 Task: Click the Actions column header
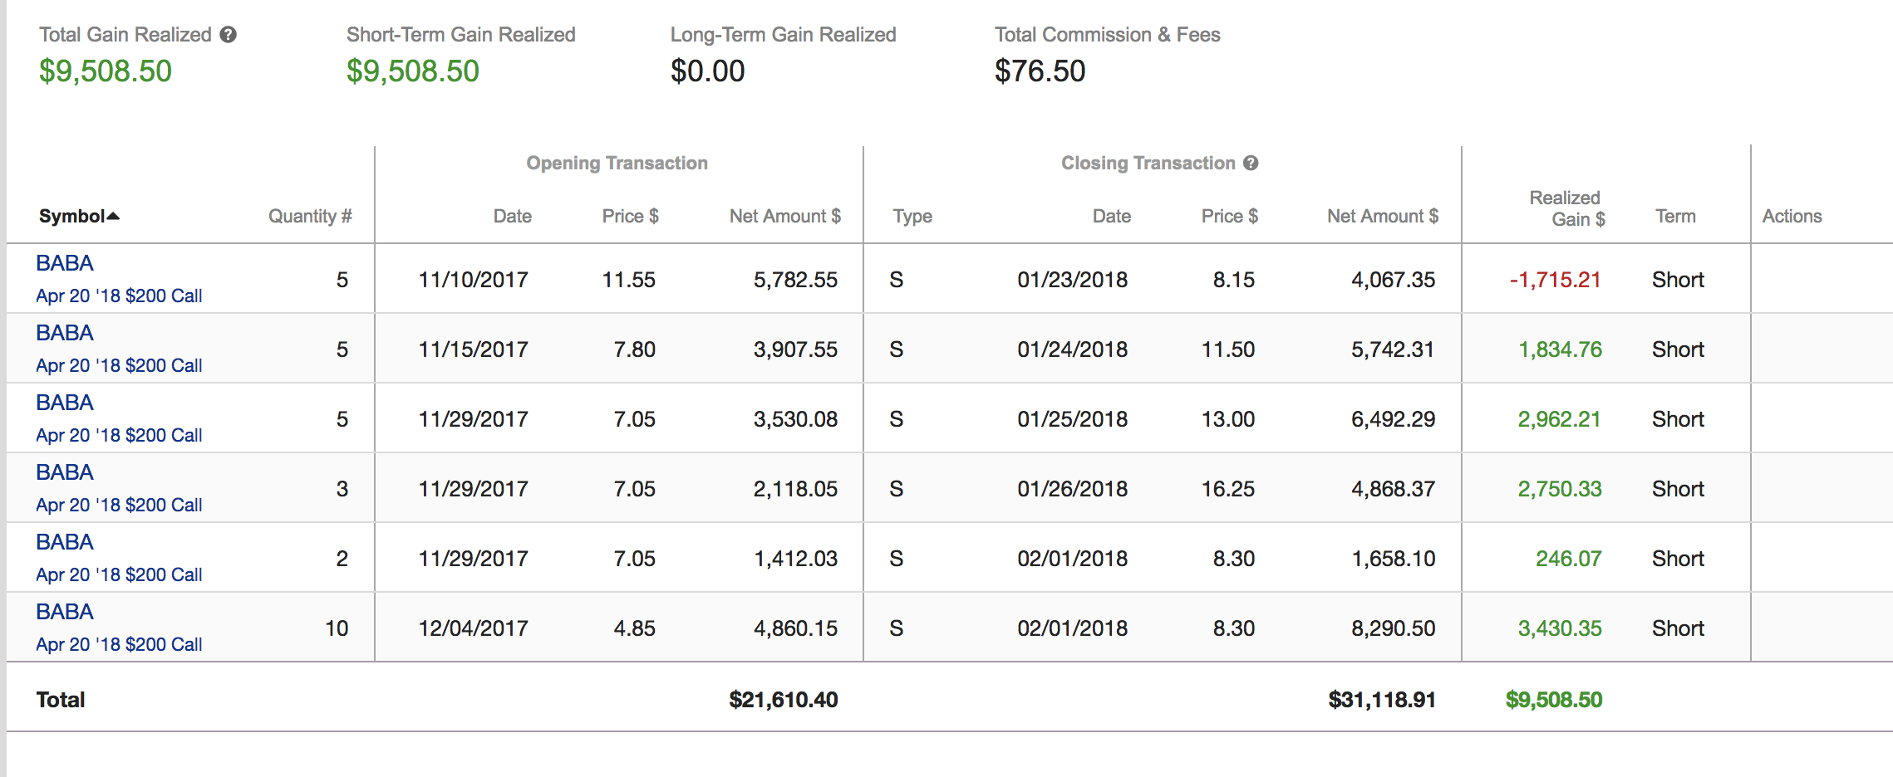(x=1792, y=217)
